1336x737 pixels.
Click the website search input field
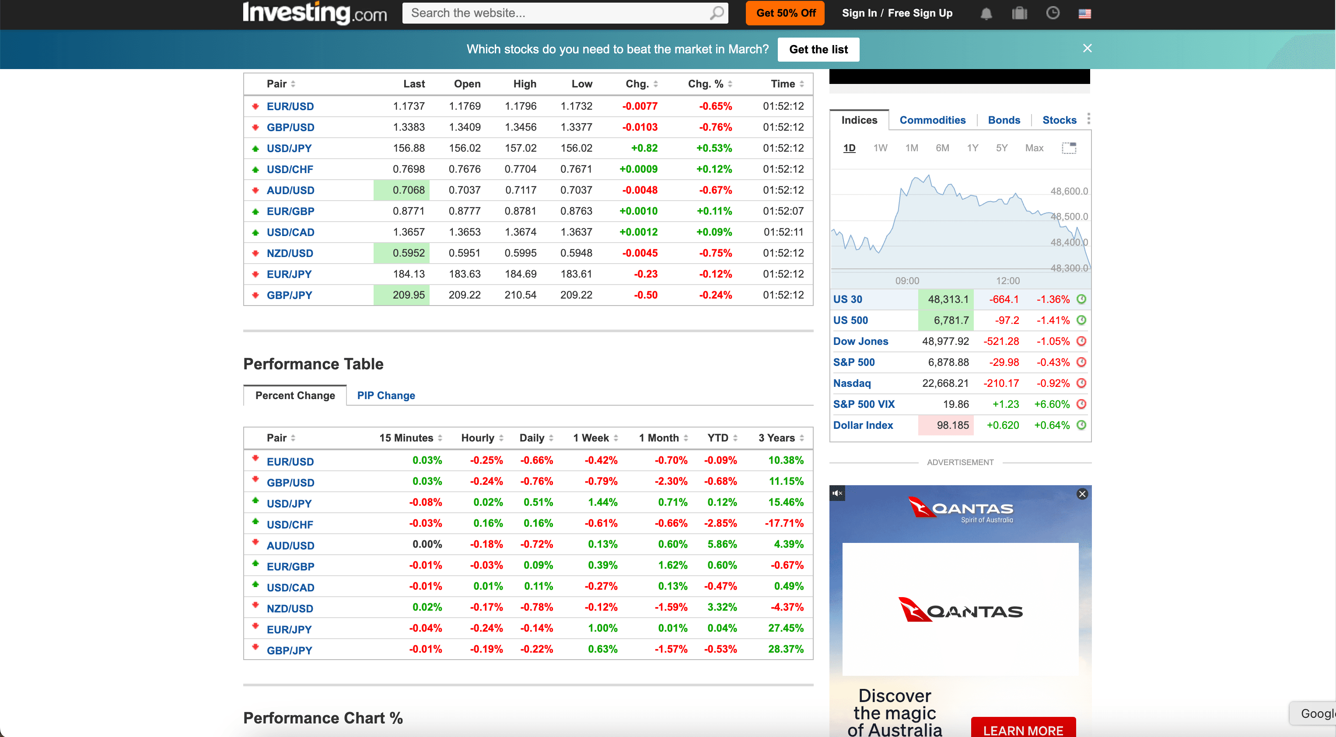click(x=545, y=12)
